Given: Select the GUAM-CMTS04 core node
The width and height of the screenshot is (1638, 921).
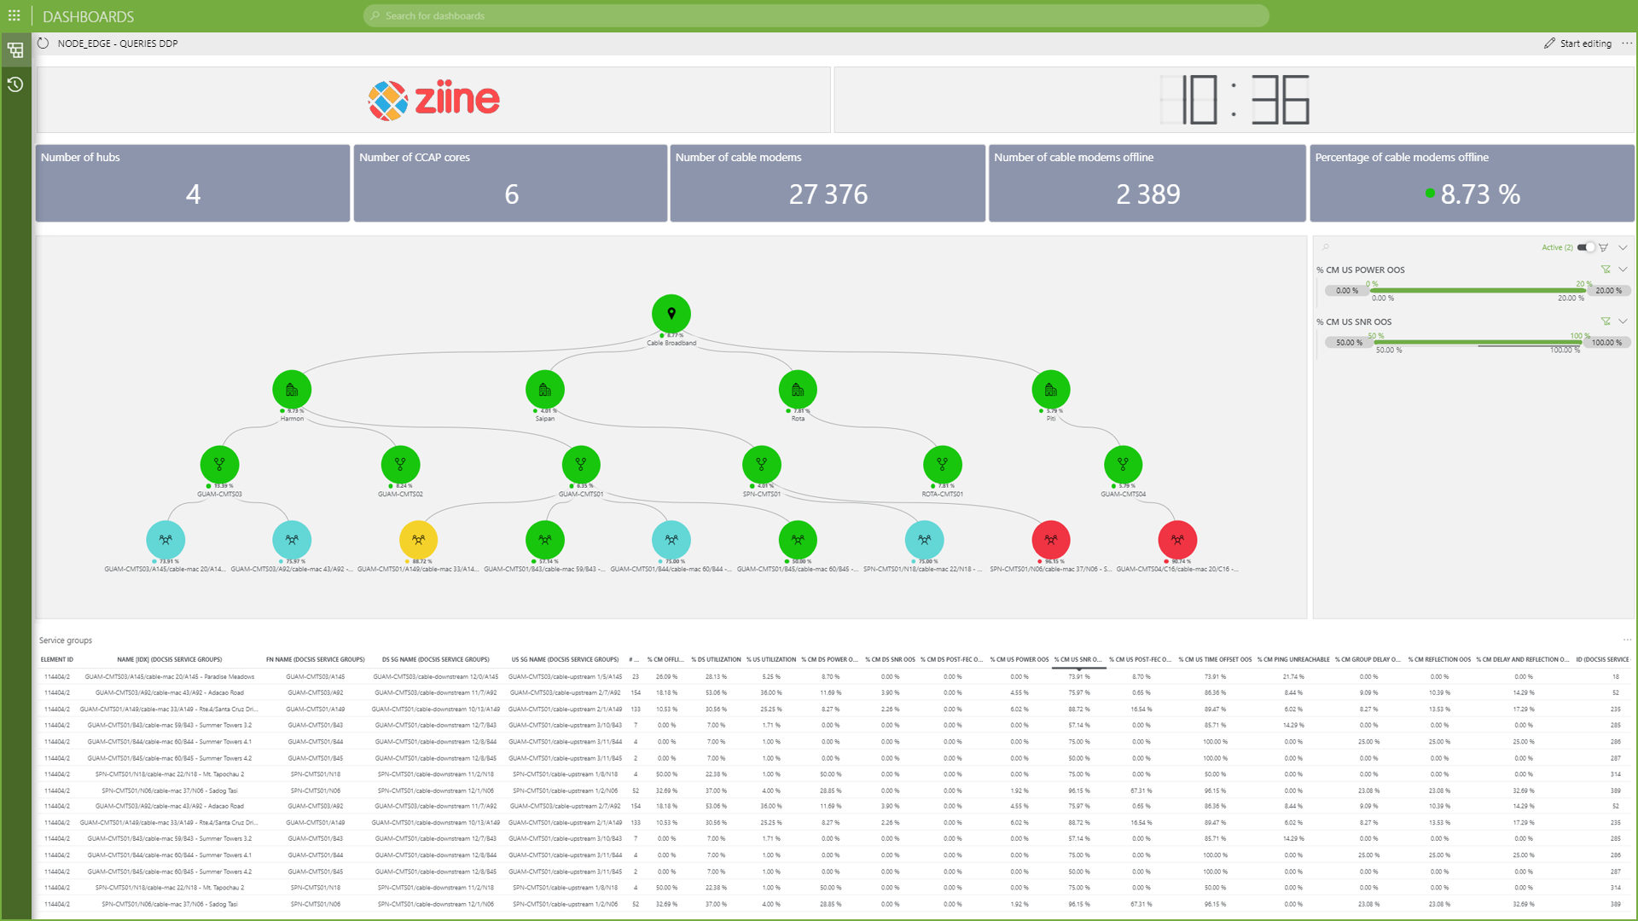Looking at the screenshot, I should tap(1124, 465).
